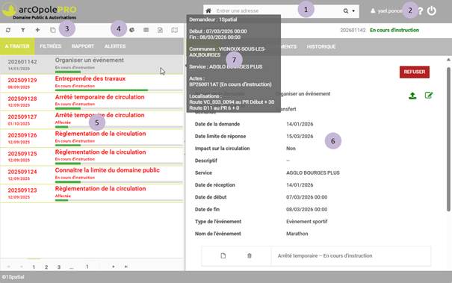Image resolution: width=452 pixels, height=283 pixels.
Task: Click the power logout icon
Action: 432,10
